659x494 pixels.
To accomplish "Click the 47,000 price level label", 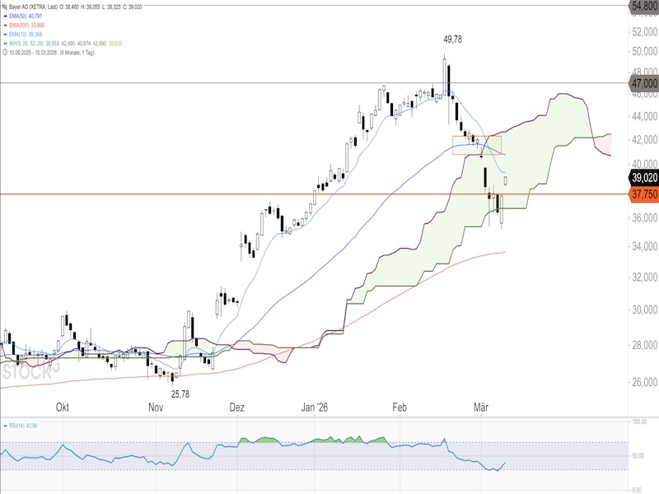I will (x=643, y=83).
